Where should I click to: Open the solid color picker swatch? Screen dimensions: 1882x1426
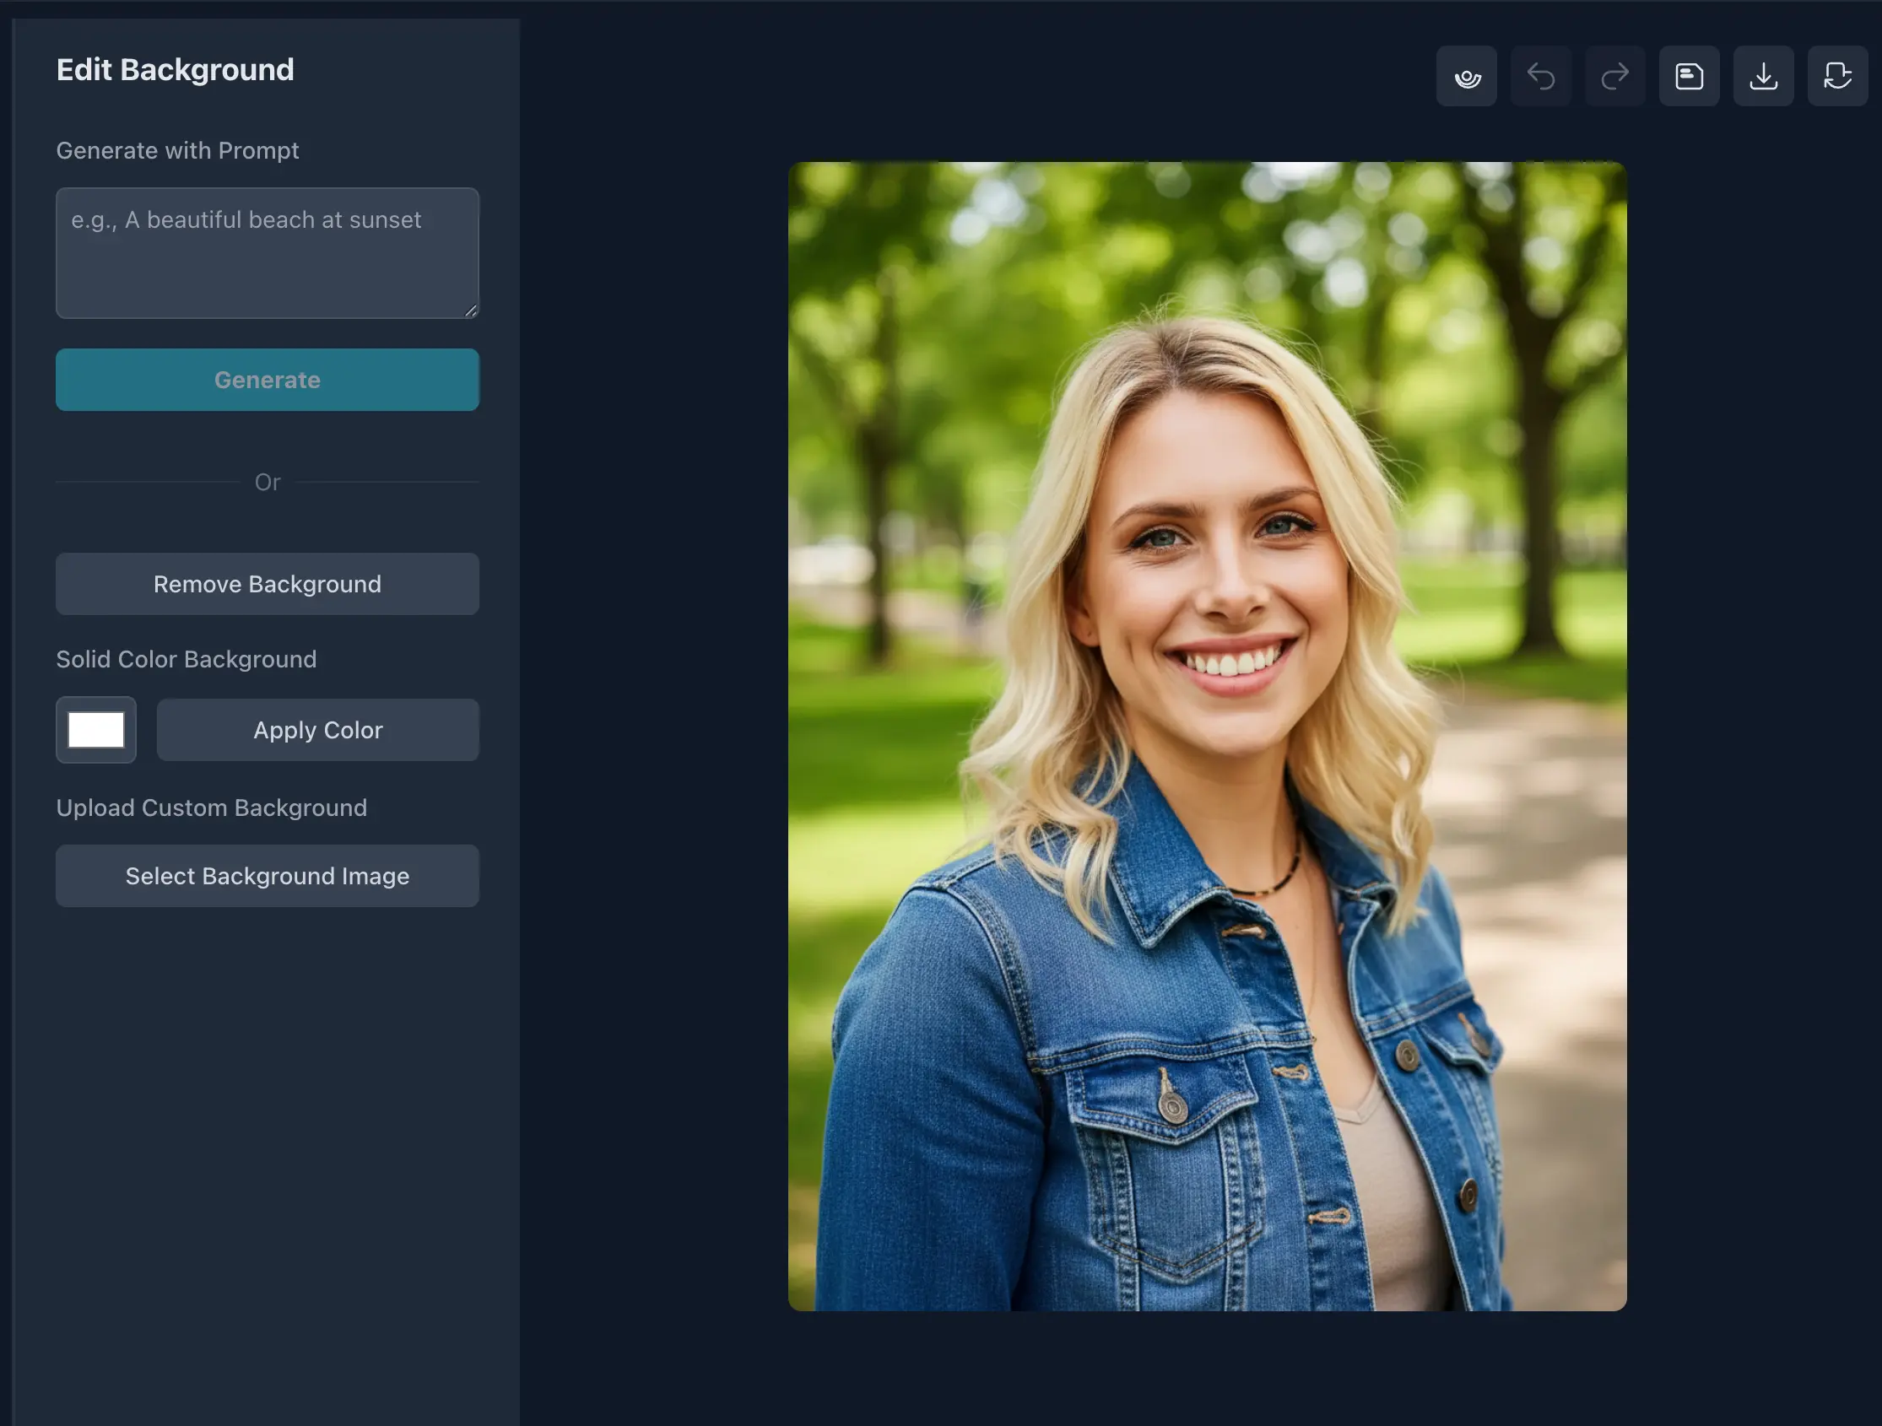[x=95, y=729]
